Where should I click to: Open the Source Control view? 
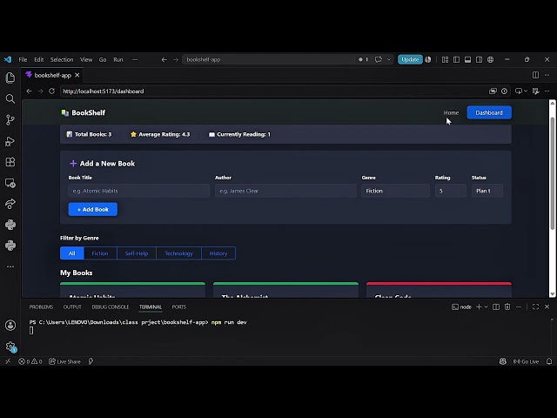(x=10, y=120)
